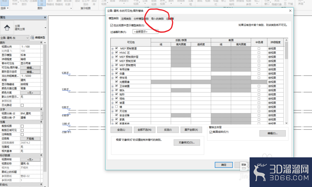Expand the 停车场 category
312x187 pixels.
[x=113, y=78]
